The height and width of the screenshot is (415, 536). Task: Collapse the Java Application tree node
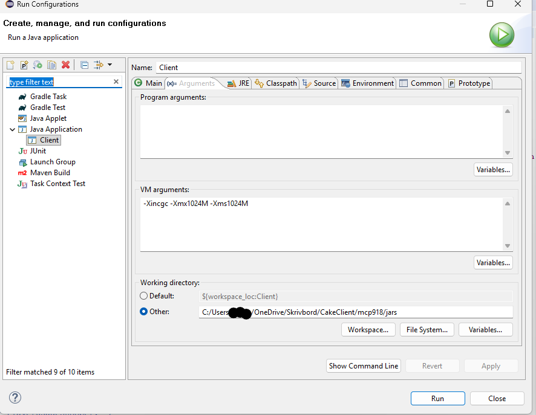click(12, 129)
